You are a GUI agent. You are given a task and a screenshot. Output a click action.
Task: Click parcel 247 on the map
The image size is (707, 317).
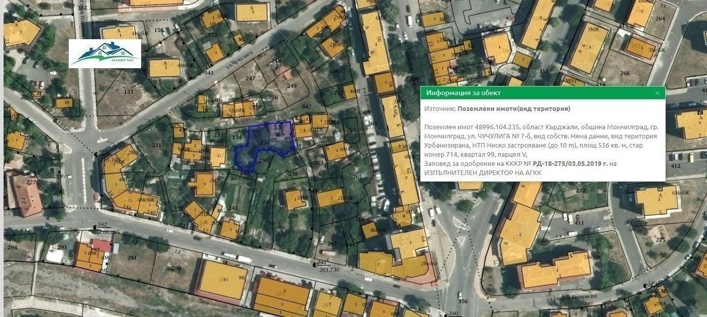point(250,78)
